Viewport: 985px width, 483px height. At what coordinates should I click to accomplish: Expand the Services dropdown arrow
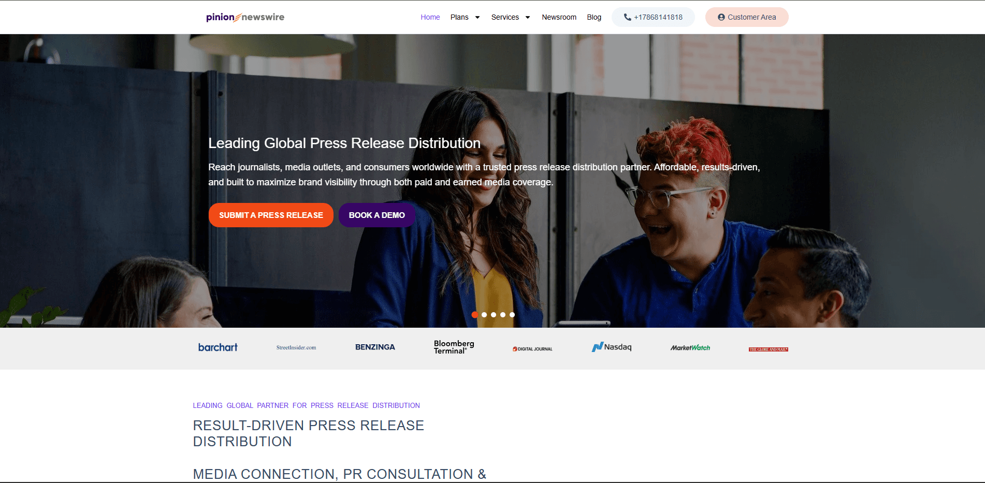pos(528,17)
